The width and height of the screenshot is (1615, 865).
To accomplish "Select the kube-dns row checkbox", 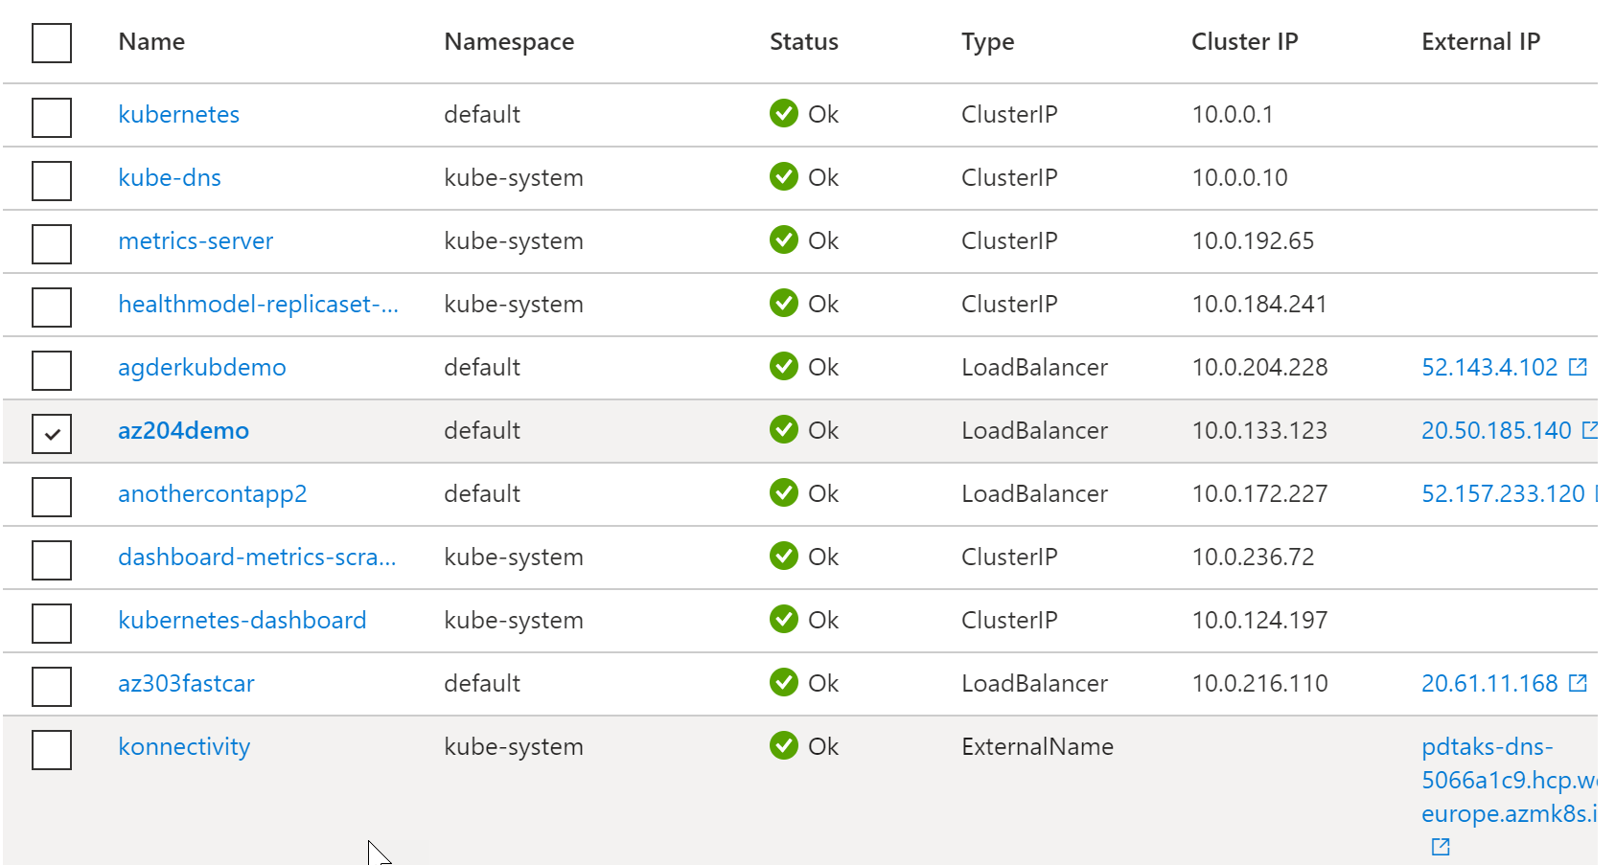I will (x=52, y=181).
